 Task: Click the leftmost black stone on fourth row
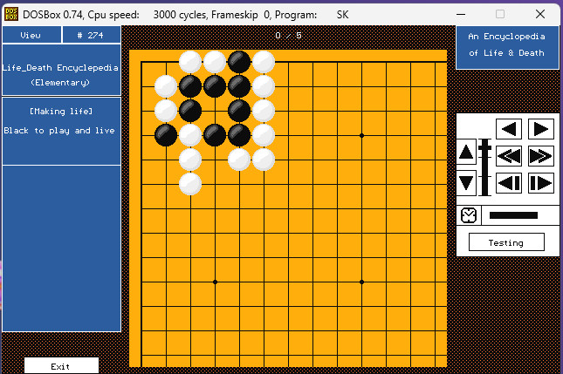click(x=166, y=135)
